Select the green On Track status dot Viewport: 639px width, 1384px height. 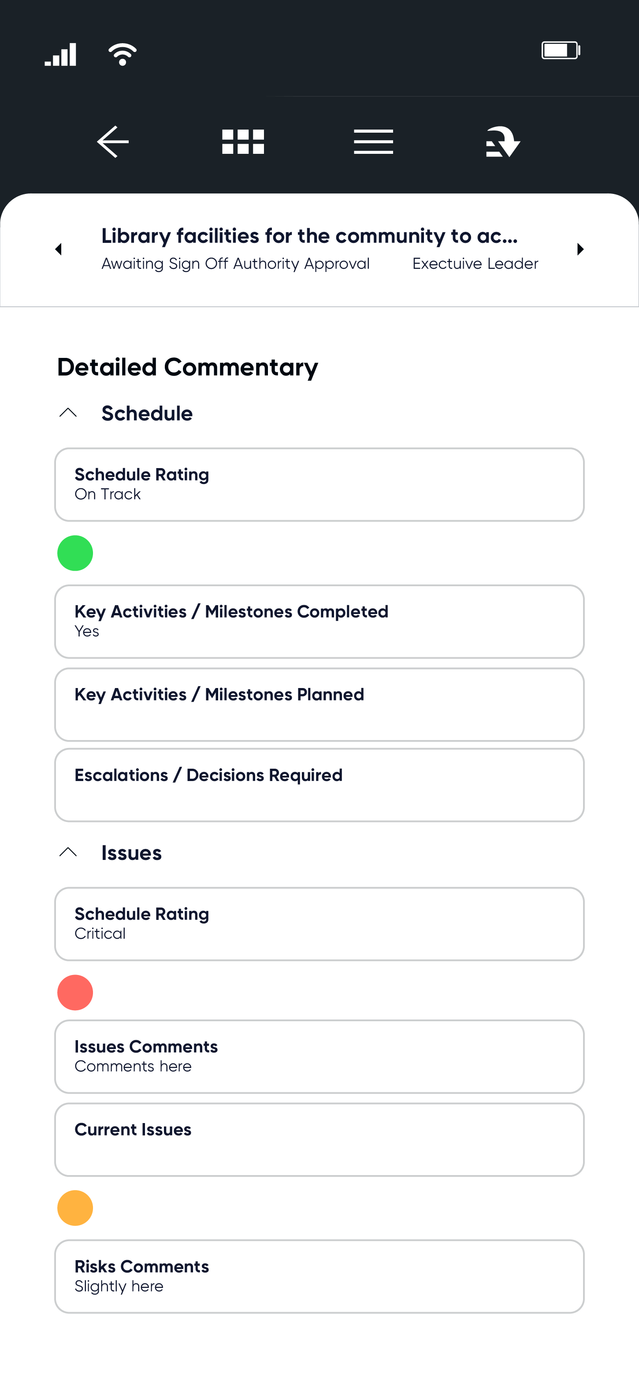[x=75, y=553]
